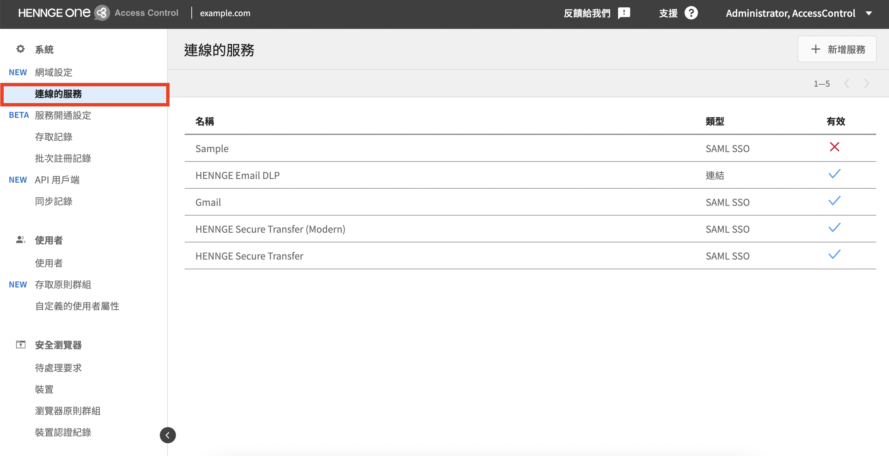Open 待處理要求 in the sidebar
Viewport: 889px width, 456px height.
[58, 368]
